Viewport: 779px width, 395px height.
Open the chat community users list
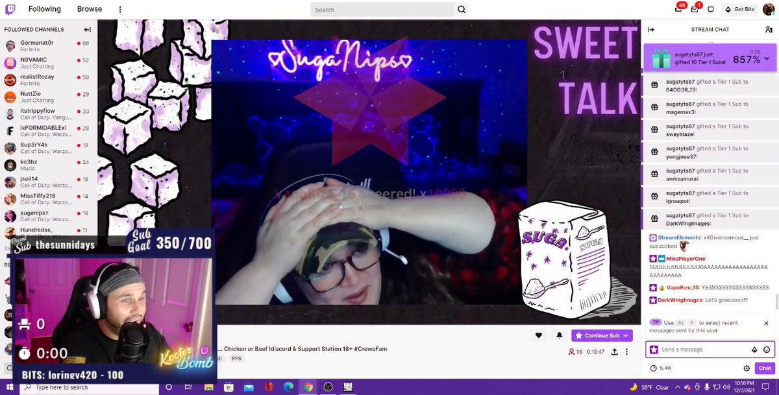click(769, 30)
